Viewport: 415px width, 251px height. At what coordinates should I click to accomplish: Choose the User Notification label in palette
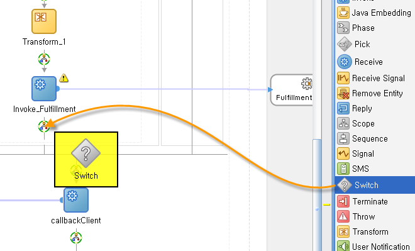click(x=381, y=247)
